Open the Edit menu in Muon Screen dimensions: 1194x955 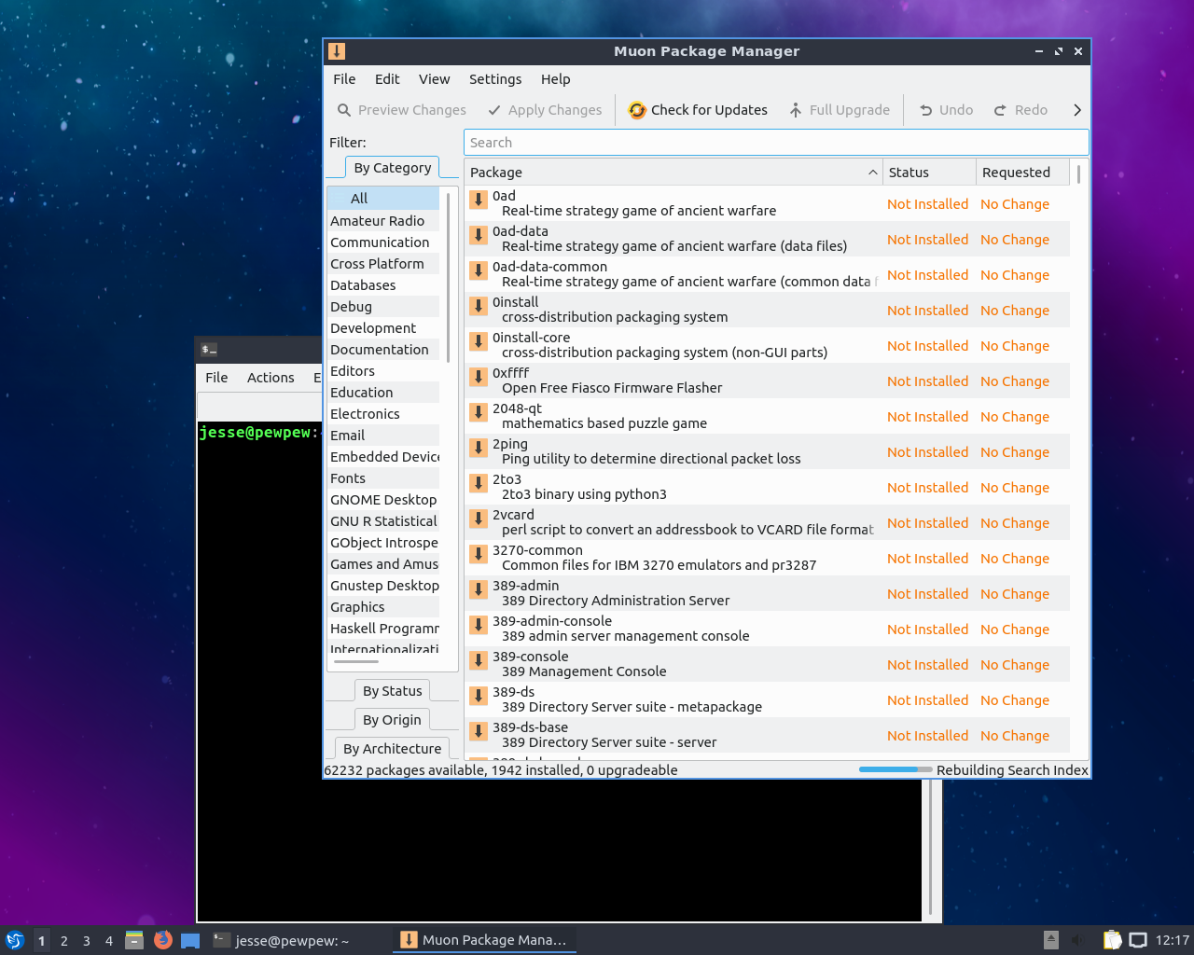pos(387,79)
